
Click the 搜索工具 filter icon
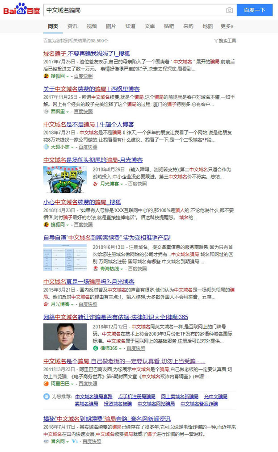216,41
